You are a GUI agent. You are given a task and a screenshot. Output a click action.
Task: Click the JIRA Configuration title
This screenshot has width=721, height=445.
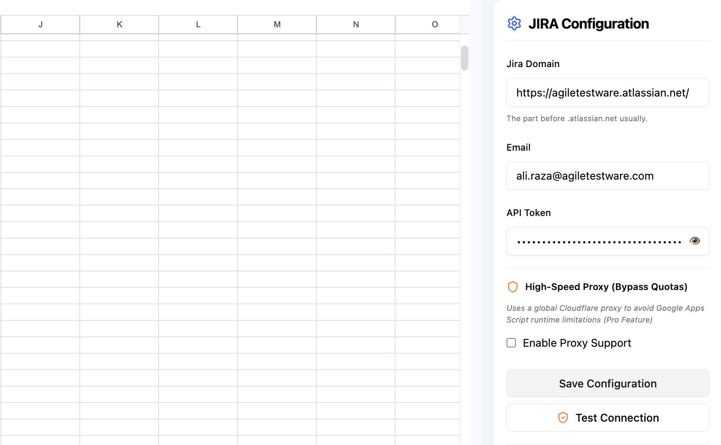(x=588, y=24)
